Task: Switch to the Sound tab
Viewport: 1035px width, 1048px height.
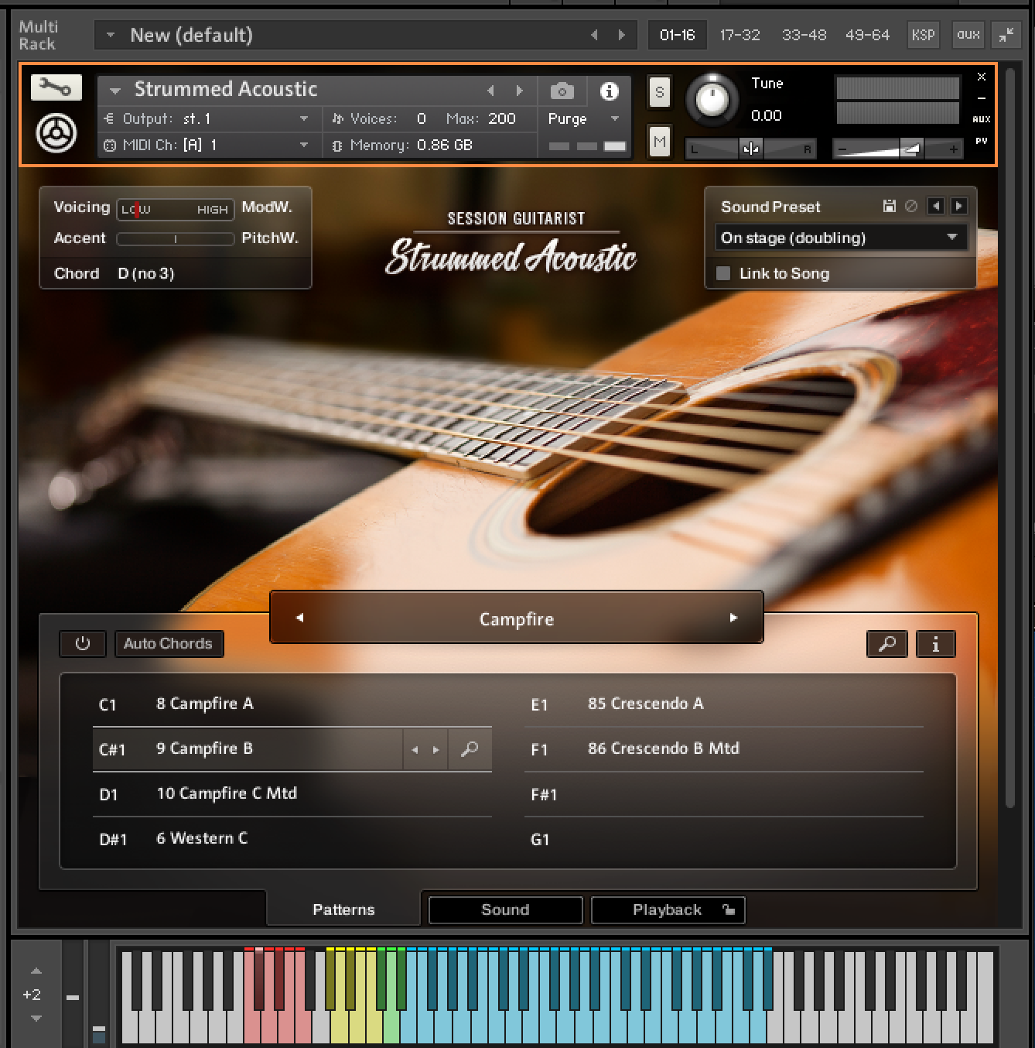Action: coord(505,909)
